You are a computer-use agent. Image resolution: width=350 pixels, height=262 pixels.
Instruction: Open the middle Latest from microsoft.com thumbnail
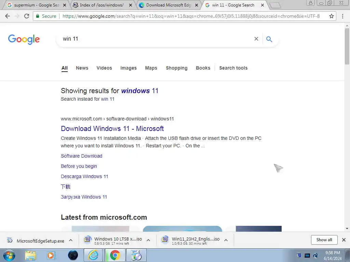tap(183, 229)
